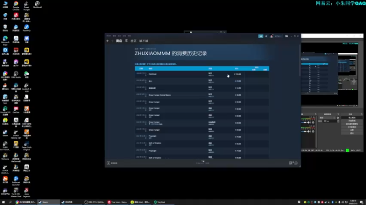Open the Yu-Gi-Oh Master Duel desktop icon

point(16,193)
